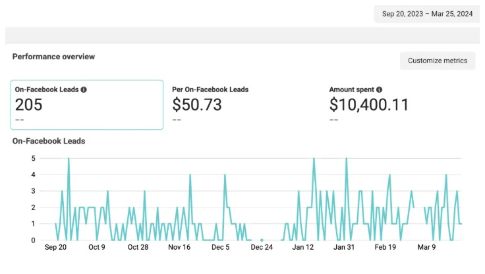The width and height of the screenshot is (485, 274).
Task: Click the $50.73 cost per lead value
Action: point(197,105)
